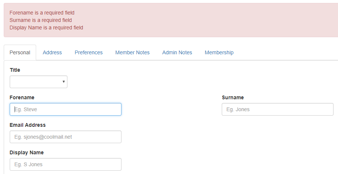
Task: Click the Display Name field label
Action: pos(27,152)
